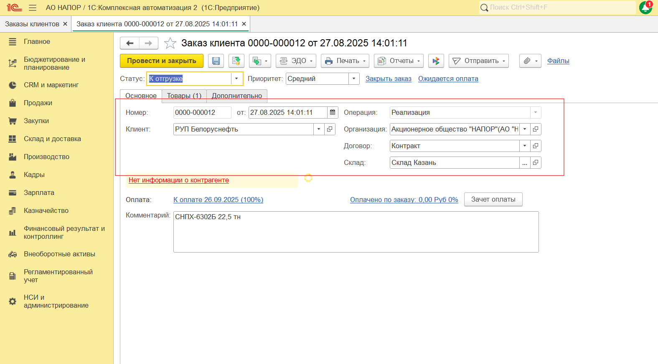Expand the Приоритет dropdown
The image size is (658, 364).
[354, 79]
